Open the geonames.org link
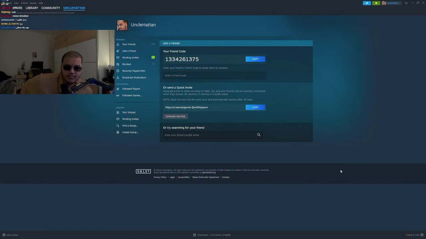 pos(209,172)
